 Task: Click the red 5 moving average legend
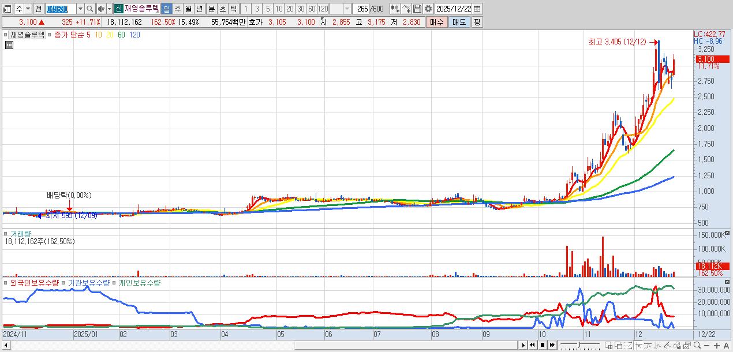pos(88,35)
